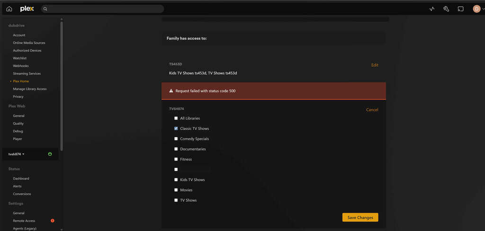Click the dubdrive account header

17,26
